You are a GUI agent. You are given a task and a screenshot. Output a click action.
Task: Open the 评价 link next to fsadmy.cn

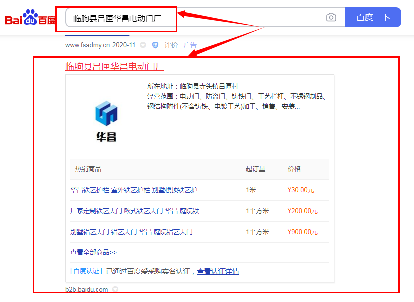[171, 45]
